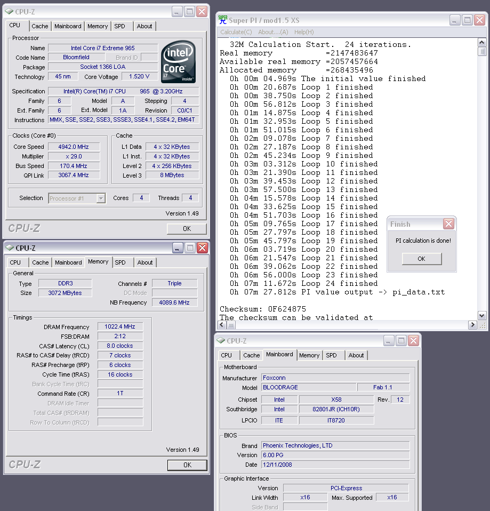Click Super PI vertical scrollbar up arrow
Screen dimensions: 490x511
click(x=482, y=42)
